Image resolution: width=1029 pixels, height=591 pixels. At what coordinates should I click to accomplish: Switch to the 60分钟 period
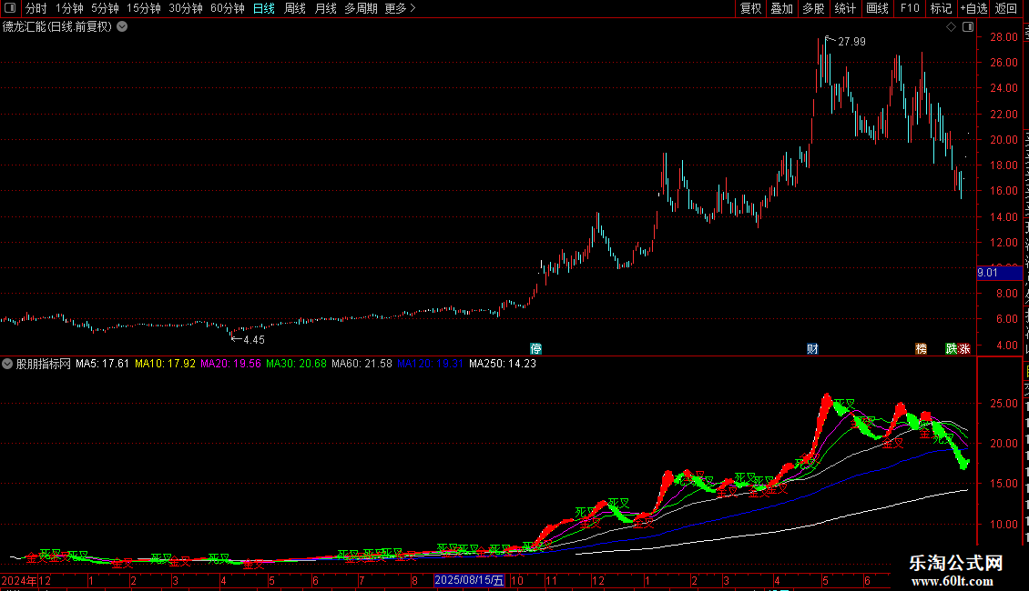pyautogui.click(x=228, y=8)
